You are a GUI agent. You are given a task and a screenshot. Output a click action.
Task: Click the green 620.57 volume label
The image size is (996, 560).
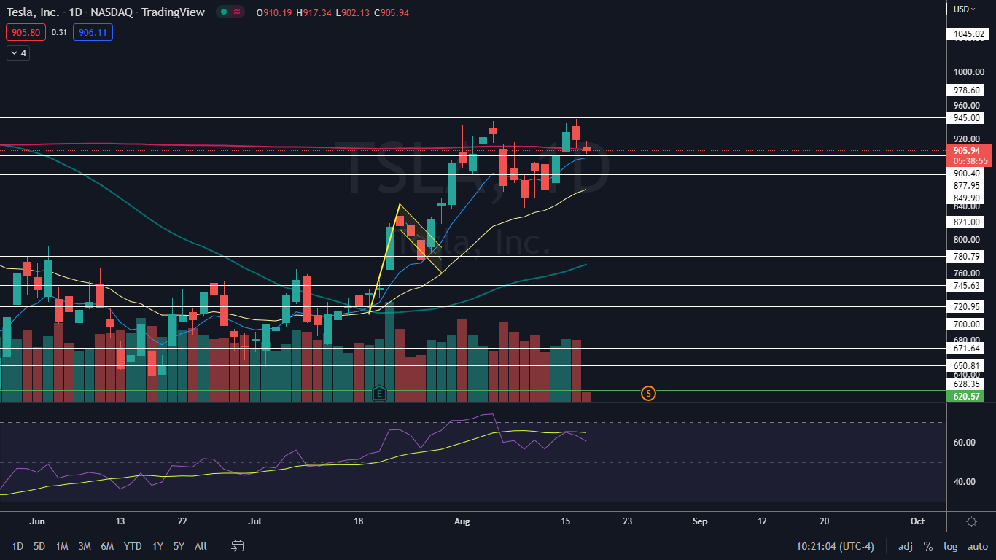point(968,397)
